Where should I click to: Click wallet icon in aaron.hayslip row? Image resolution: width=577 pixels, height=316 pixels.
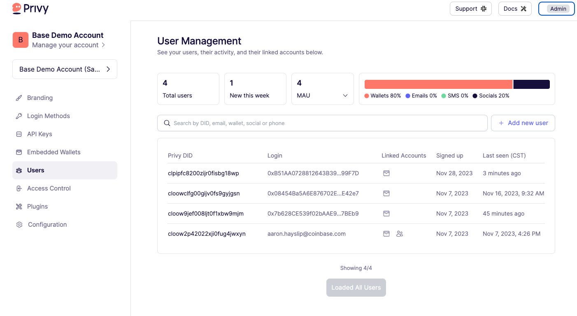click(386, 234)
